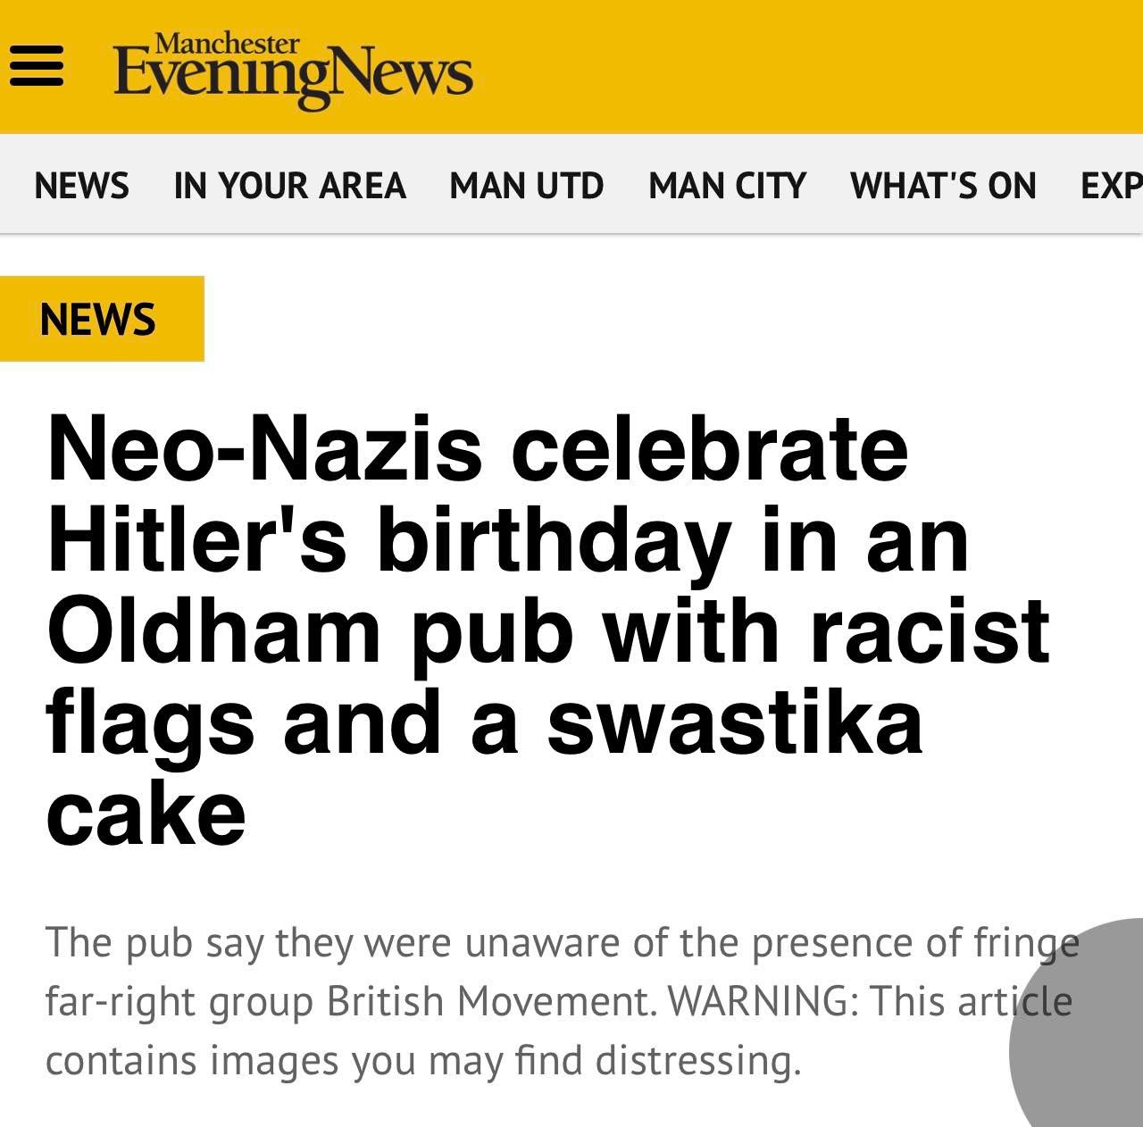
Task: Select the cut-off EXP navigation item
Action: [1111, 186]
